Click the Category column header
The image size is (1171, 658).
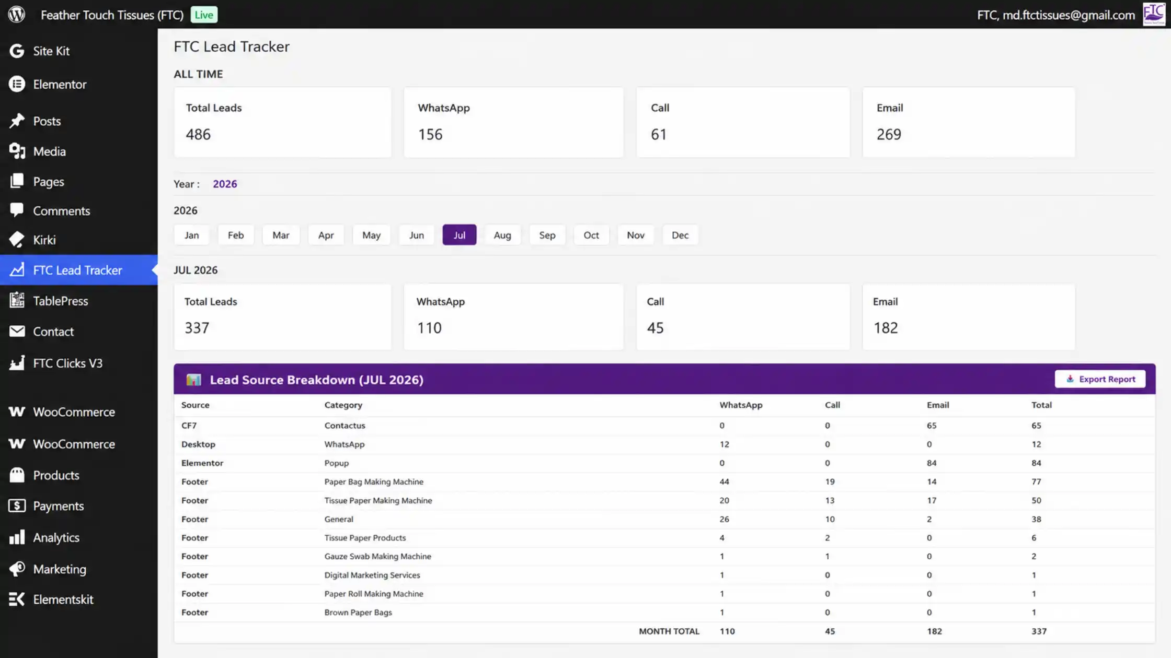click(343, 405)
